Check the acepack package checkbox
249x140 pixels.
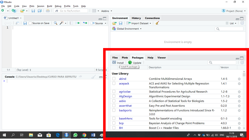(x=114, y=83)
